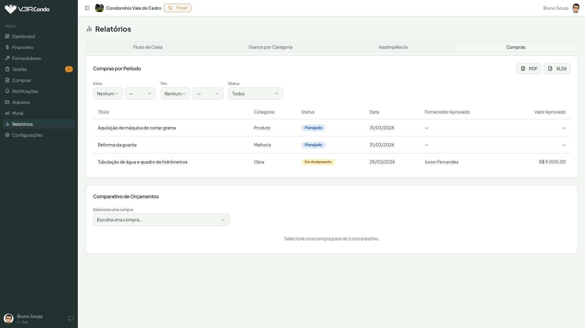
Task: Open the chat bubble icon near Sair
Action: click(x=71, y=319)
